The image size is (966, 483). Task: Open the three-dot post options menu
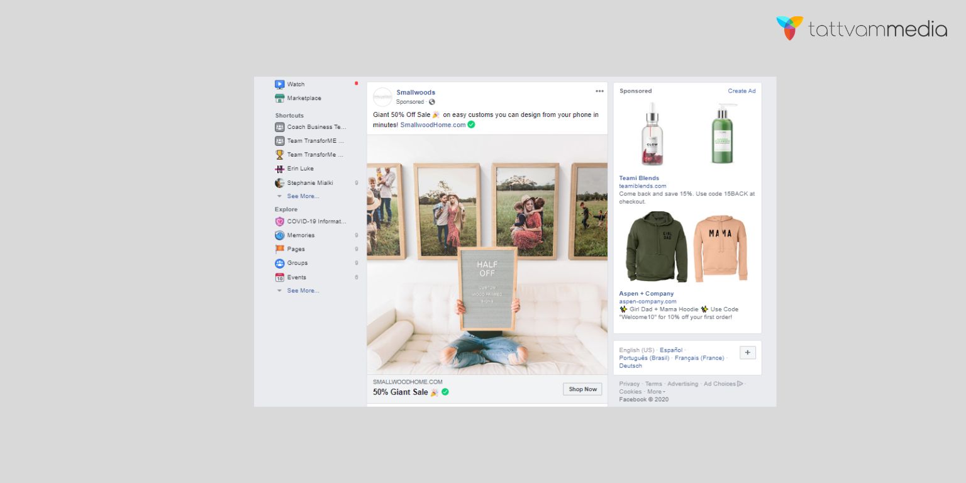[599, 91]
